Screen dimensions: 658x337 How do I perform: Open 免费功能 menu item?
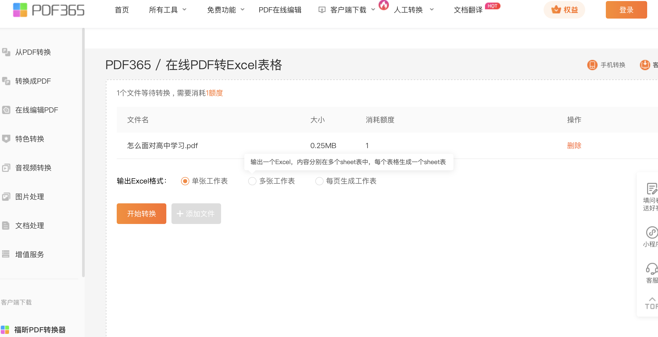[x=221, y=10]
